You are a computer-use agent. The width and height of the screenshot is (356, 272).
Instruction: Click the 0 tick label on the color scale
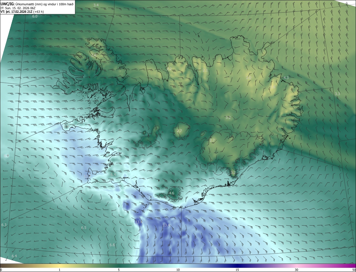tap(1, 270)
